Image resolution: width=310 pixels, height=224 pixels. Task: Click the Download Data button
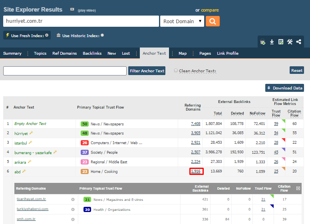[x=284, y=88]
